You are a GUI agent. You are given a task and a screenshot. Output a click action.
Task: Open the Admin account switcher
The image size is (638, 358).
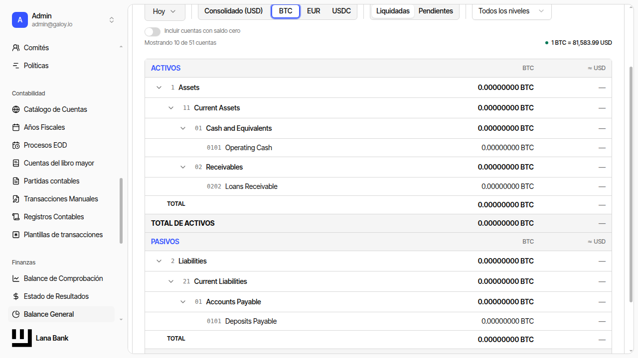coord(63,20)
